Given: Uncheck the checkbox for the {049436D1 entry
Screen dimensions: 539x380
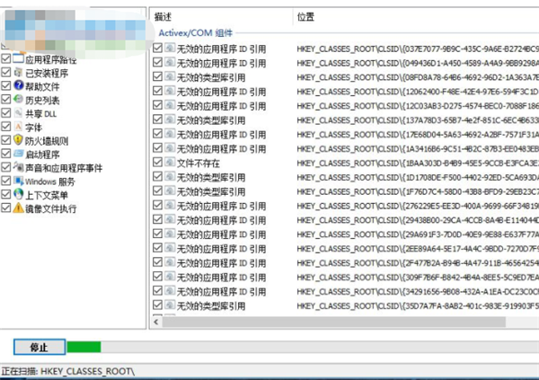Looking at the screenshot, I should click(157, 62).
